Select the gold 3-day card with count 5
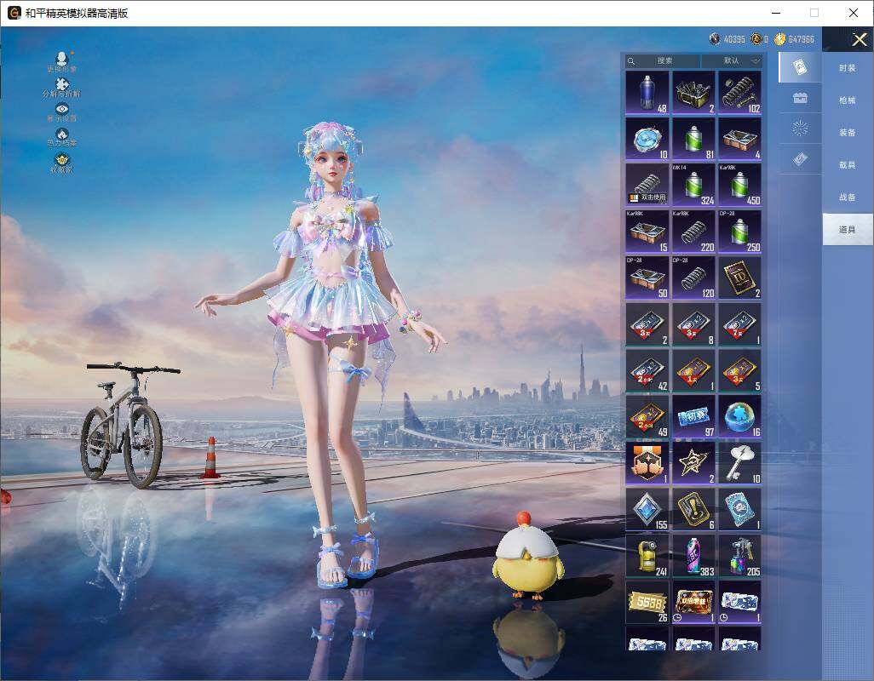 [x=739, y=371]
